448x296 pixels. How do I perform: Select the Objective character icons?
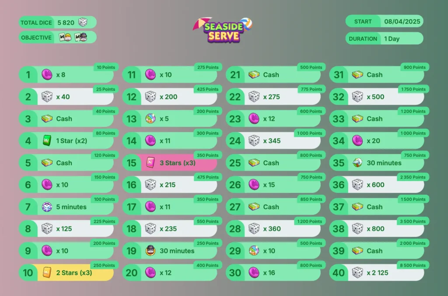click(73, 37)
